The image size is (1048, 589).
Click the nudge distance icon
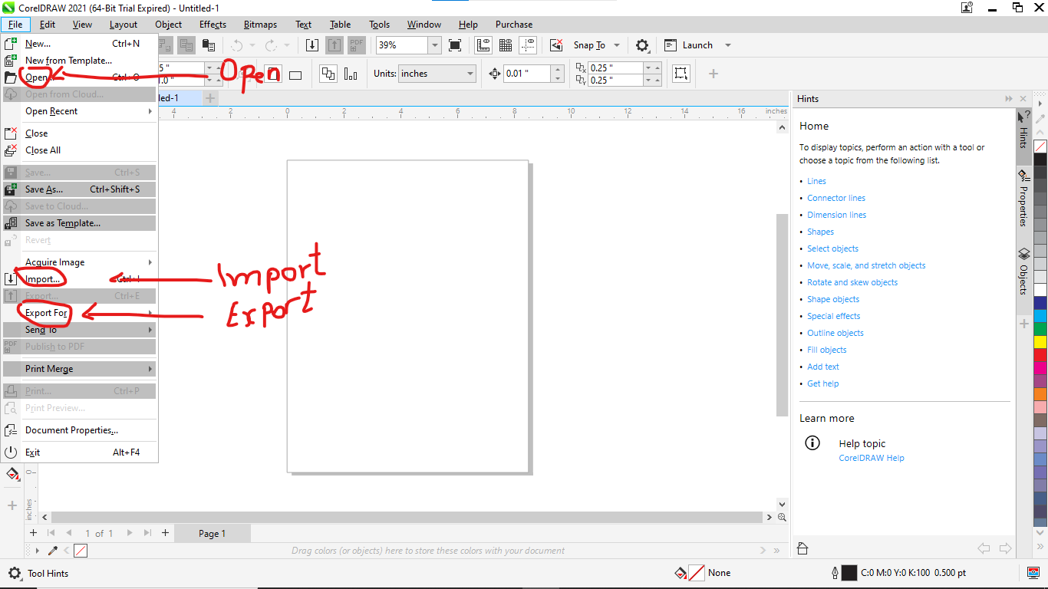tap(494, 74)
